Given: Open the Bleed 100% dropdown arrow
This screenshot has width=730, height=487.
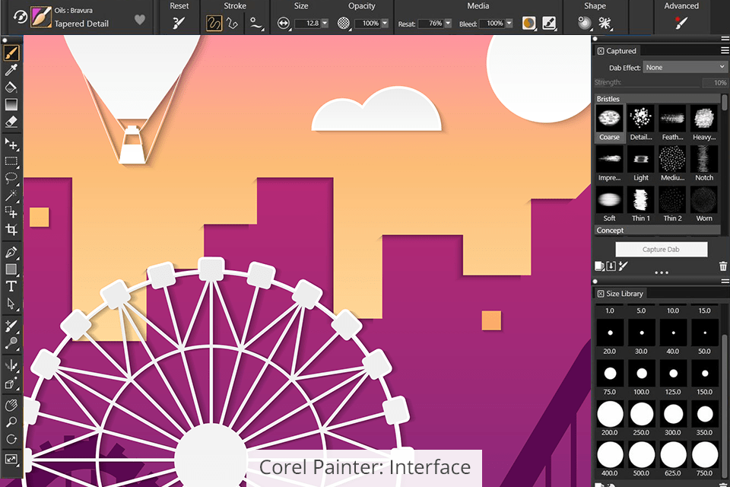Looking at the screenshot, I should pyautogui.click(x=509, y=24).
